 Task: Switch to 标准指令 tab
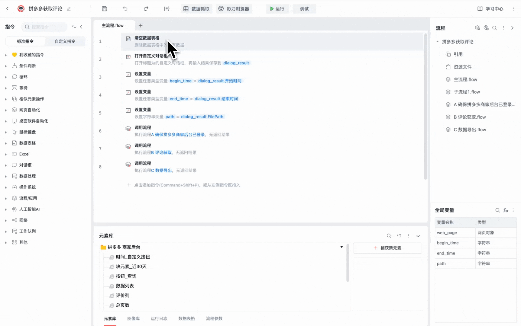25,41
